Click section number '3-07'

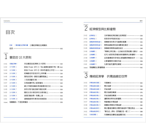85,102
